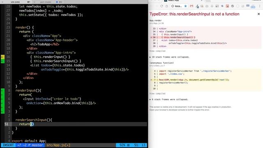Close the vim (vim) terminal tab
This screenshot has height=148, width=263.
[x=2, y=2]
